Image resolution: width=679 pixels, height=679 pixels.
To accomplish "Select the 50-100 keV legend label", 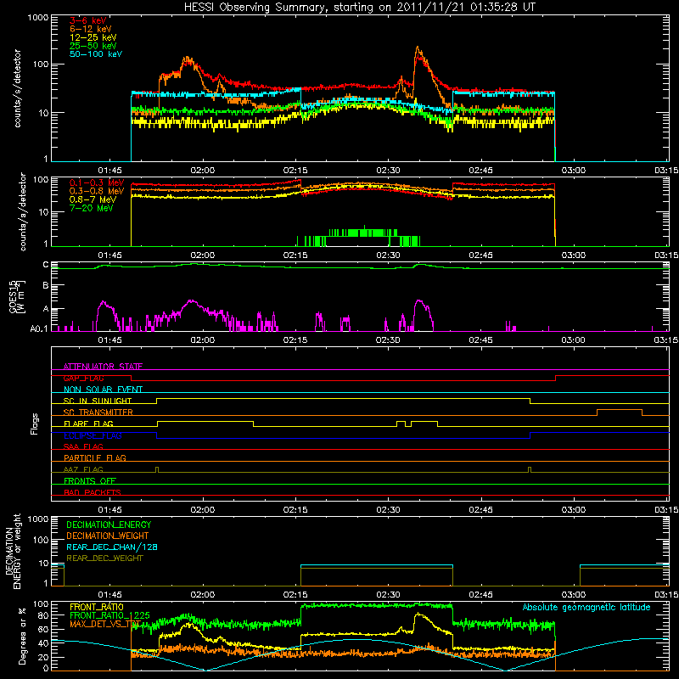I will (95, 54).
